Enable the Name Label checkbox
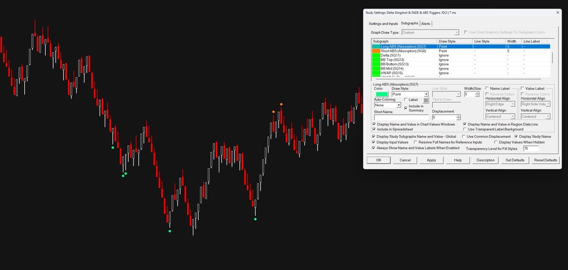Image resolution: width=568 pixels, height=270 pixels. pyautogui.click(x=487, y=88)
